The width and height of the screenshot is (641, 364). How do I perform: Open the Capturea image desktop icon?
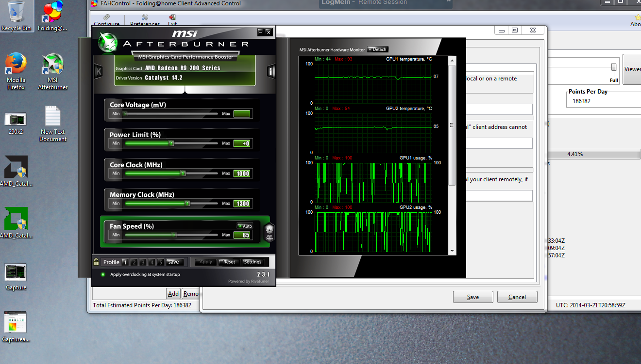(16, 327)
